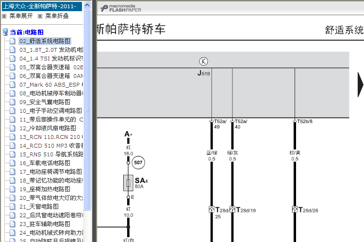Viewport: 364px width, 242px height.
Task: Open 12_冷却液风扇电路图
Action: click(x=48, y=128)
